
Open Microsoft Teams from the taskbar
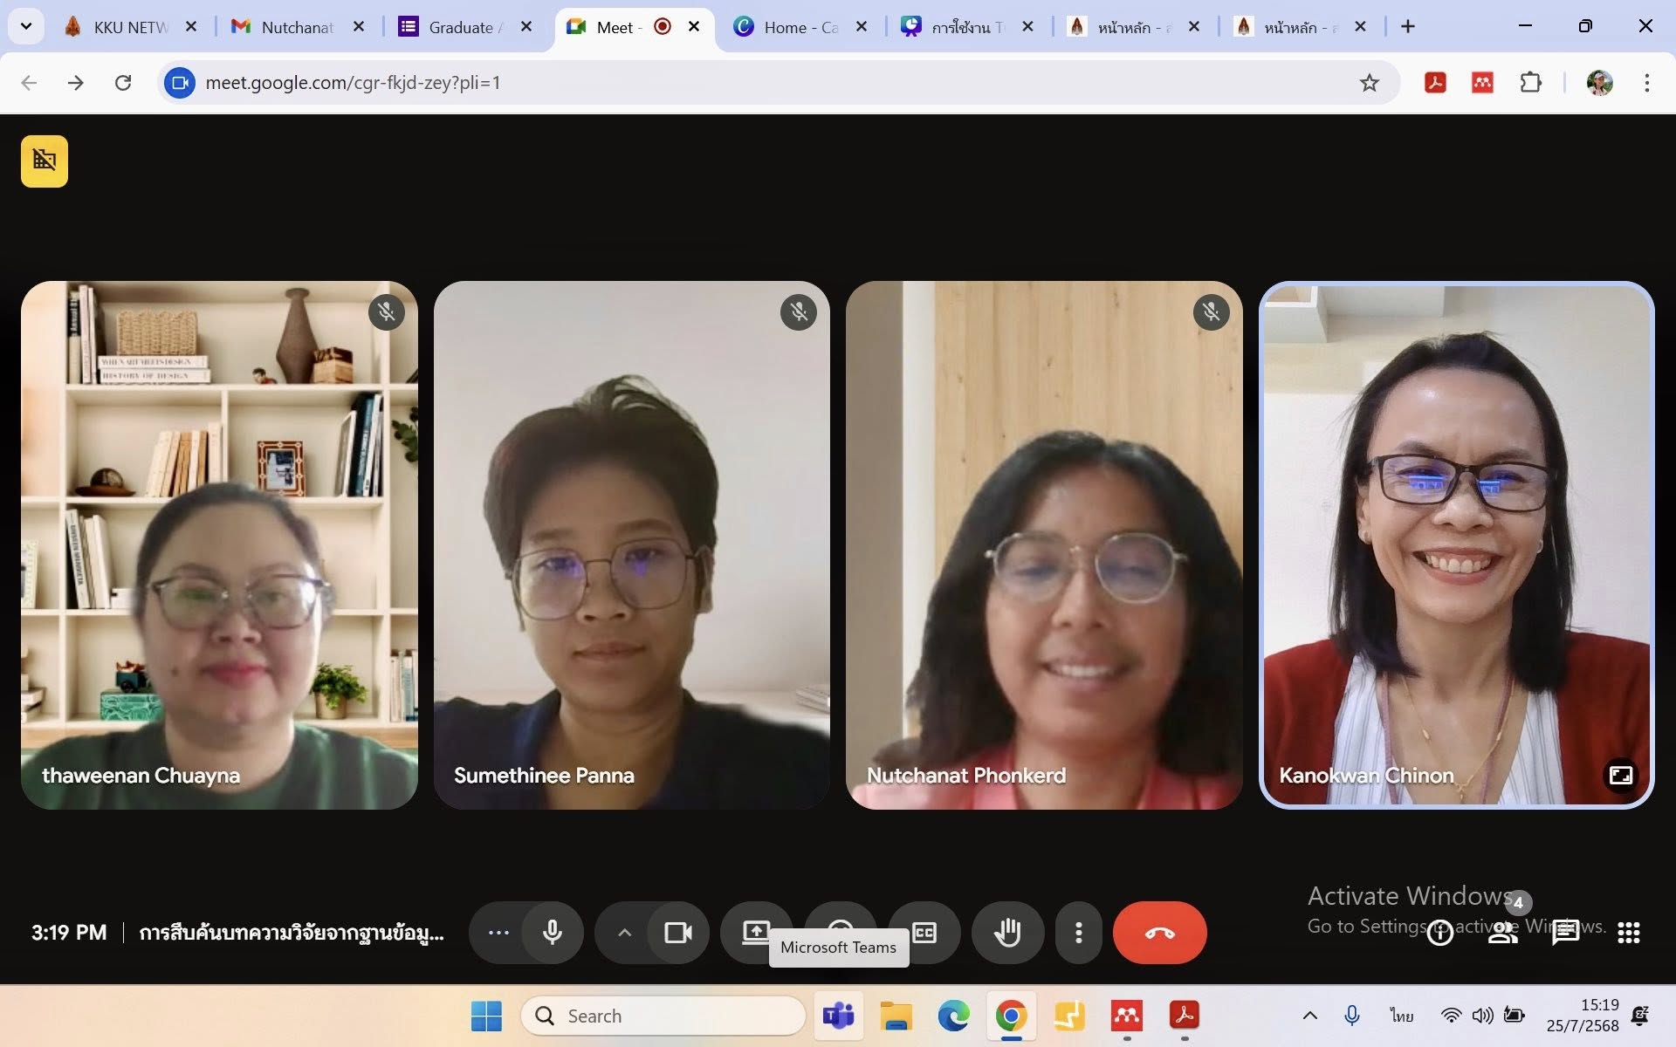tap(838, 1016)
